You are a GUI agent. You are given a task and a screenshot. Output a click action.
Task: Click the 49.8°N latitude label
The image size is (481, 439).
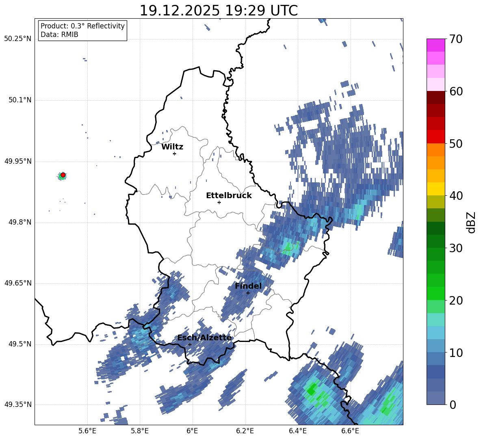(x=20, y=222)
